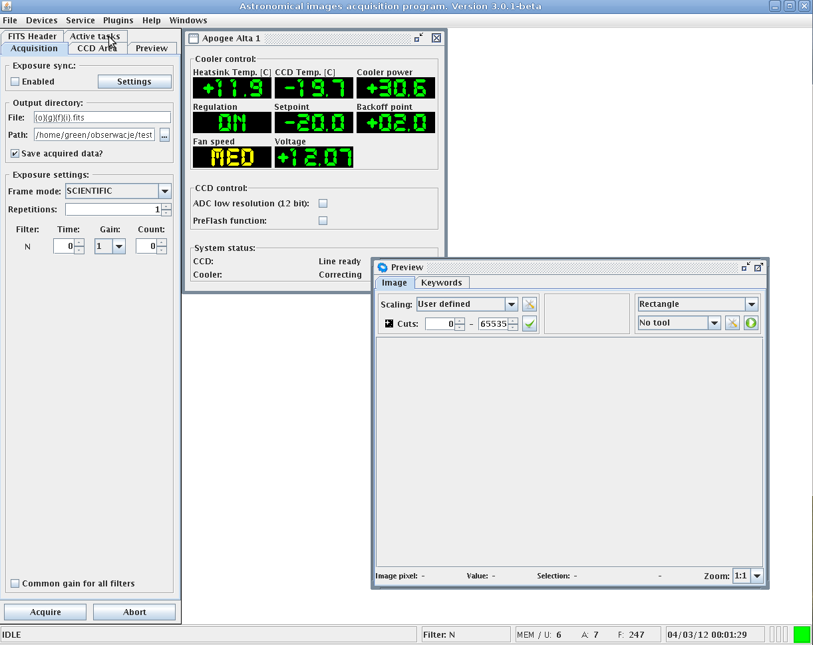Open the Windows menu
Image resolution: width=813 pixels, height=645 pixels.
(x=188, y=21)
